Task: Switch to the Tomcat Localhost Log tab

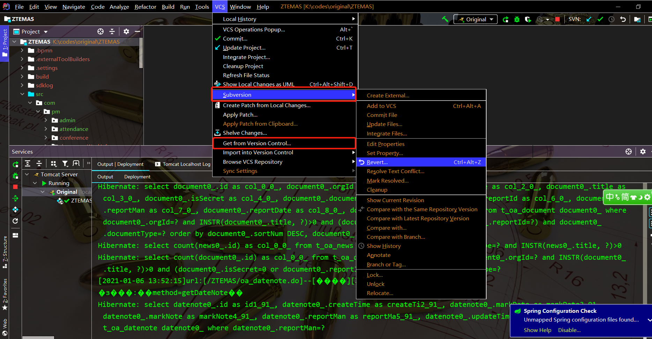Action: tap(183, 164)
